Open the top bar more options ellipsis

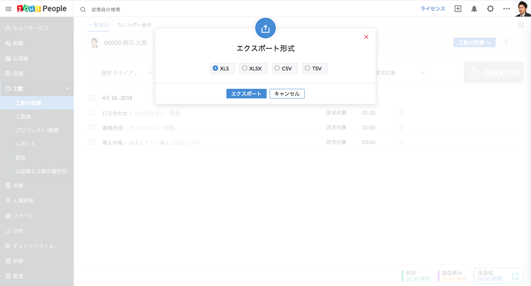(x=507, y=9)
